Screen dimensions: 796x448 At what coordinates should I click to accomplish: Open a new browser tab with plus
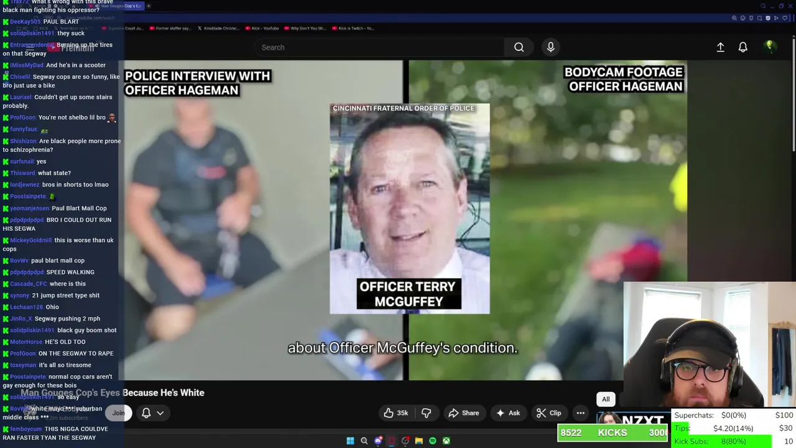point(149,6)
